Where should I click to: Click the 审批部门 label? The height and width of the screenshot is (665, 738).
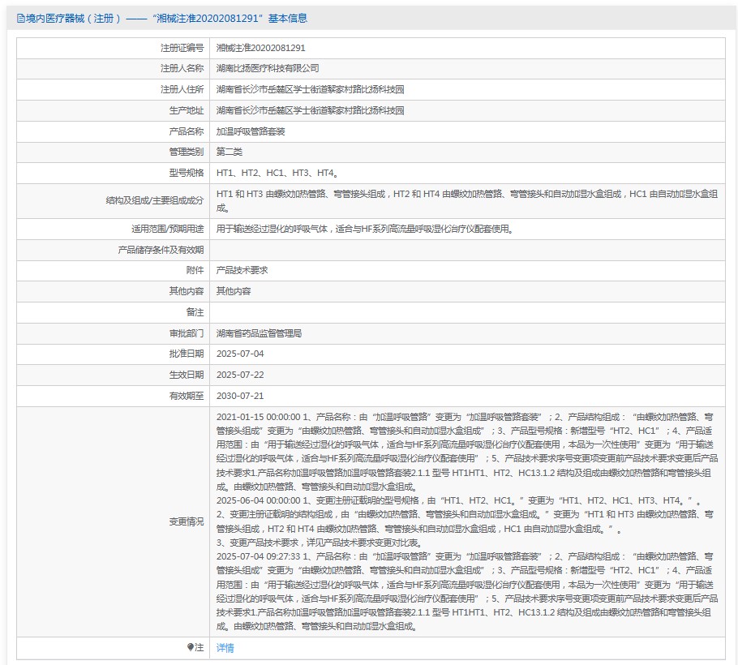[x=187, y=333]
